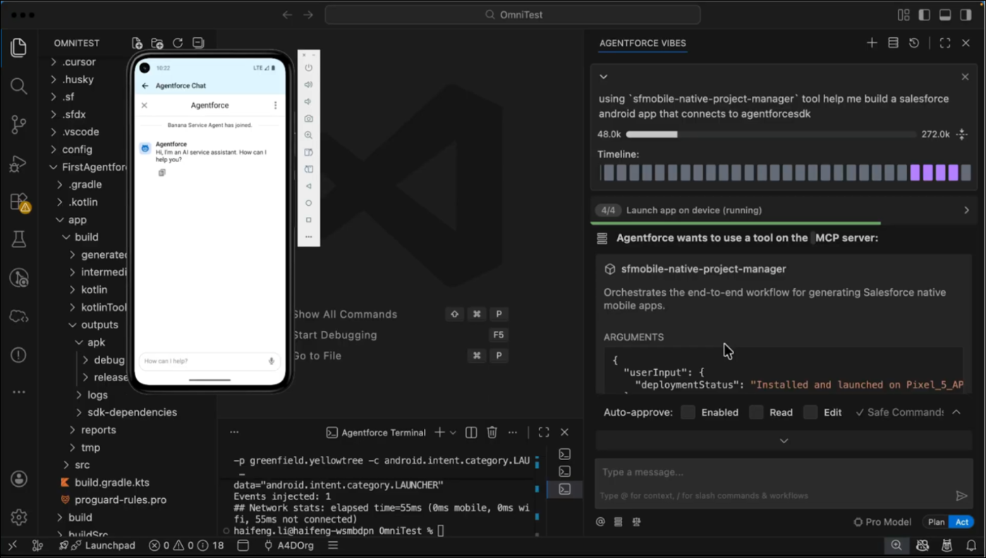Refresh the explorer file tree
986x558 pixels.
click(x=178, y=43)
